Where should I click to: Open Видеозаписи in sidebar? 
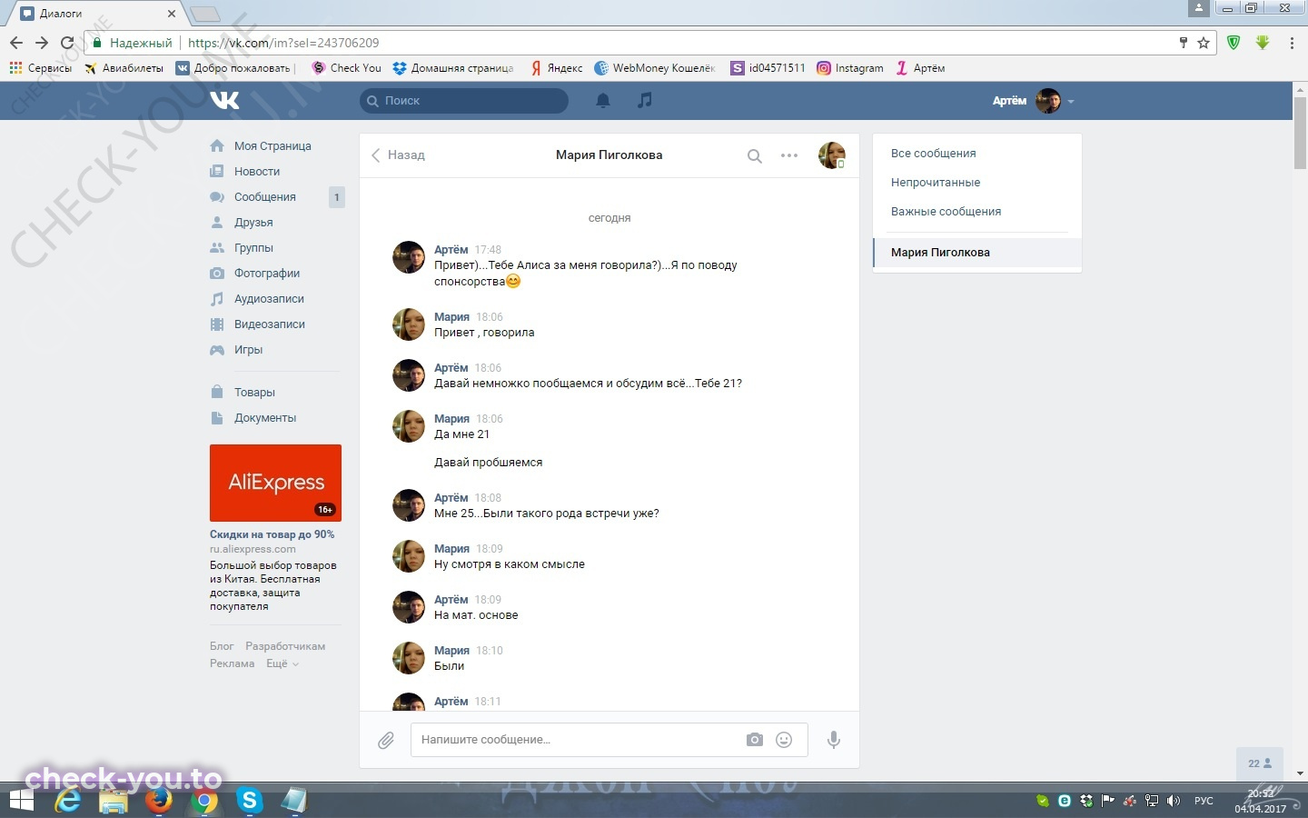click(x=270, y=324)
